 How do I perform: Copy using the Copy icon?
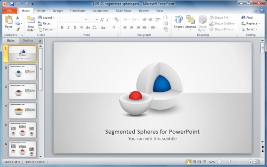tap(18, 23)
